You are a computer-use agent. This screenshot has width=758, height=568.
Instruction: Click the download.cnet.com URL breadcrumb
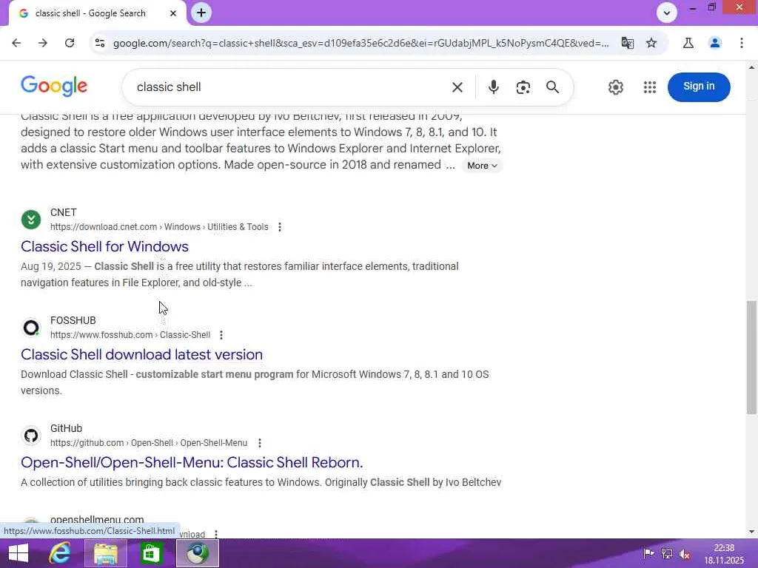[x=159, y=227]
